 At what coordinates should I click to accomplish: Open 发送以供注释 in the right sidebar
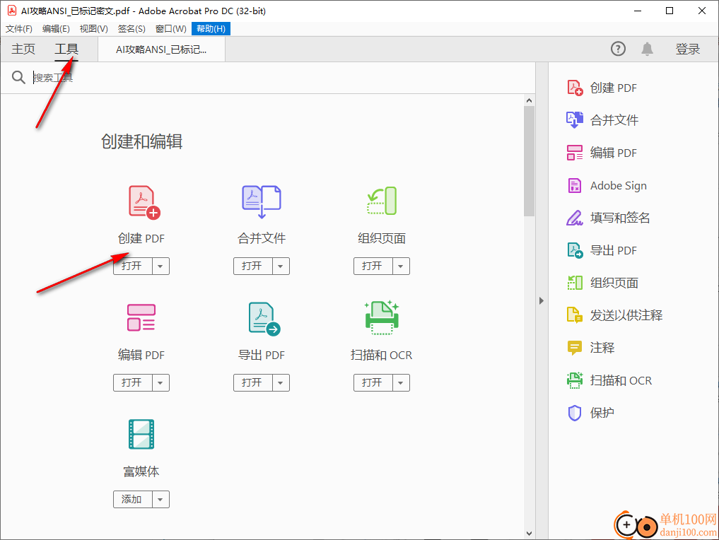(x=614, y=315)
